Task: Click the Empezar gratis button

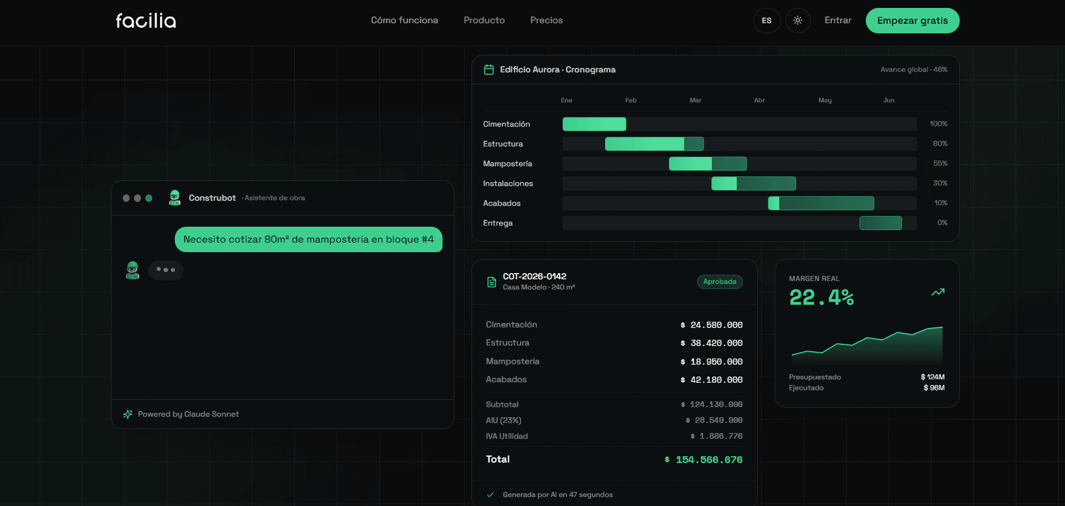Action: [913, 20]
